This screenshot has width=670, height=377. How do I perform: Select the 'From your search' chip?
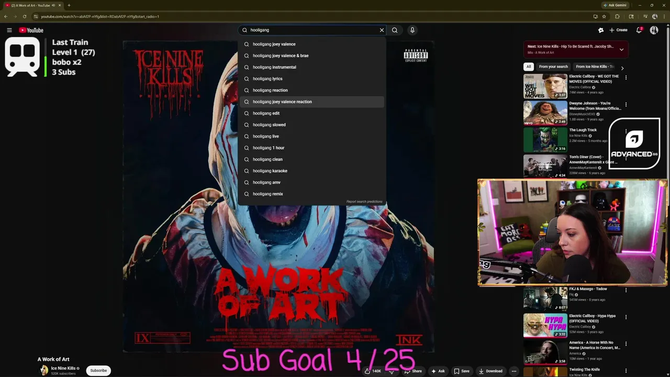coord(553,66)
